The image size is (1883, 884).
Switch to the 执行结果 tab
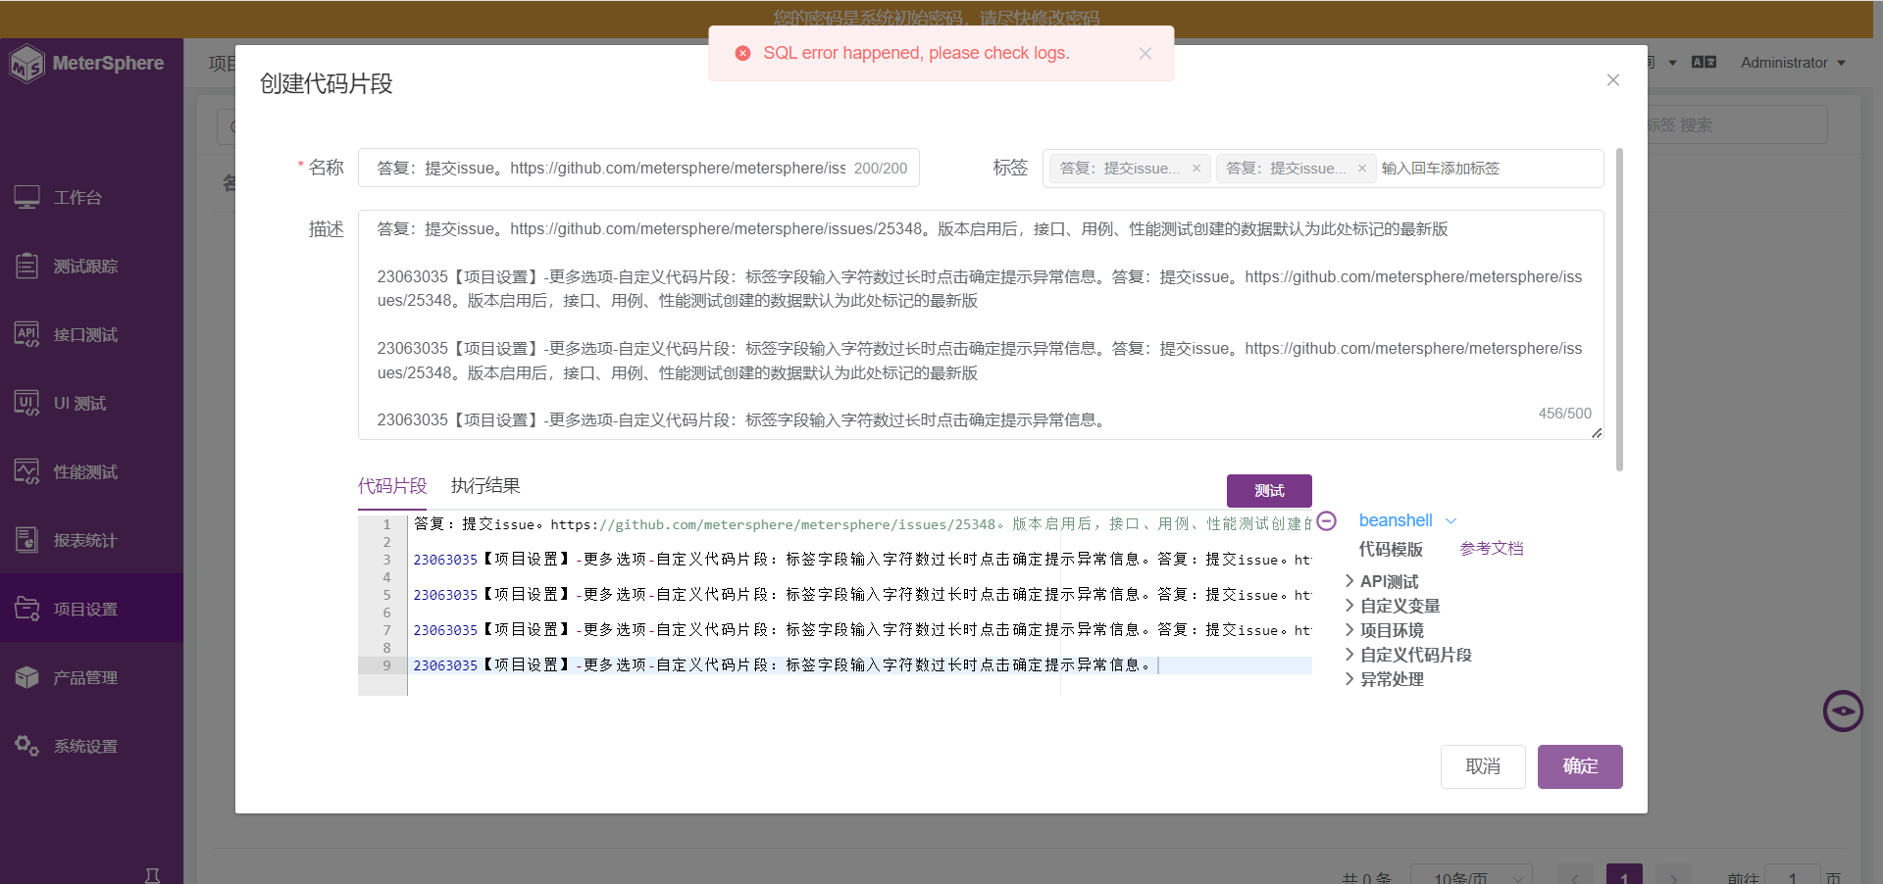tap(485, 486)
